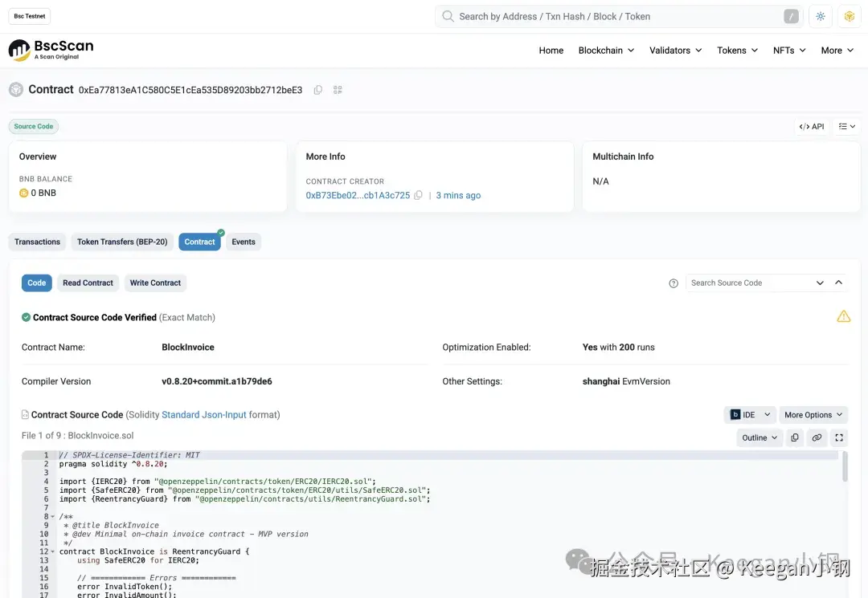Viewport: 868px width, 598px height.
Task: Switch to the Events tab
Action: click(x=244, y=242)
